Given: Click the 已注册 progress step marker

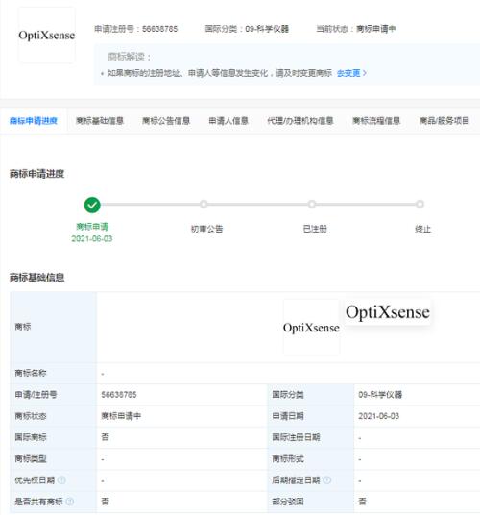Looking at the screenshot, I should 312,205.
